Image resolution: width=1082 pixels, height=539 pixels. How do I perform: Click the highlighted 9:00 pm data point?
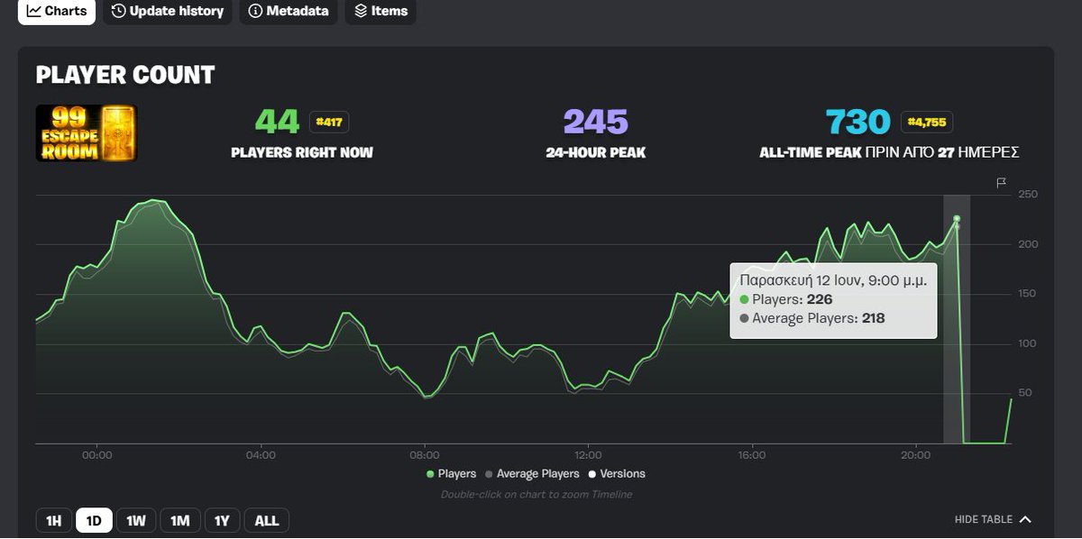(x=957, y=219)
